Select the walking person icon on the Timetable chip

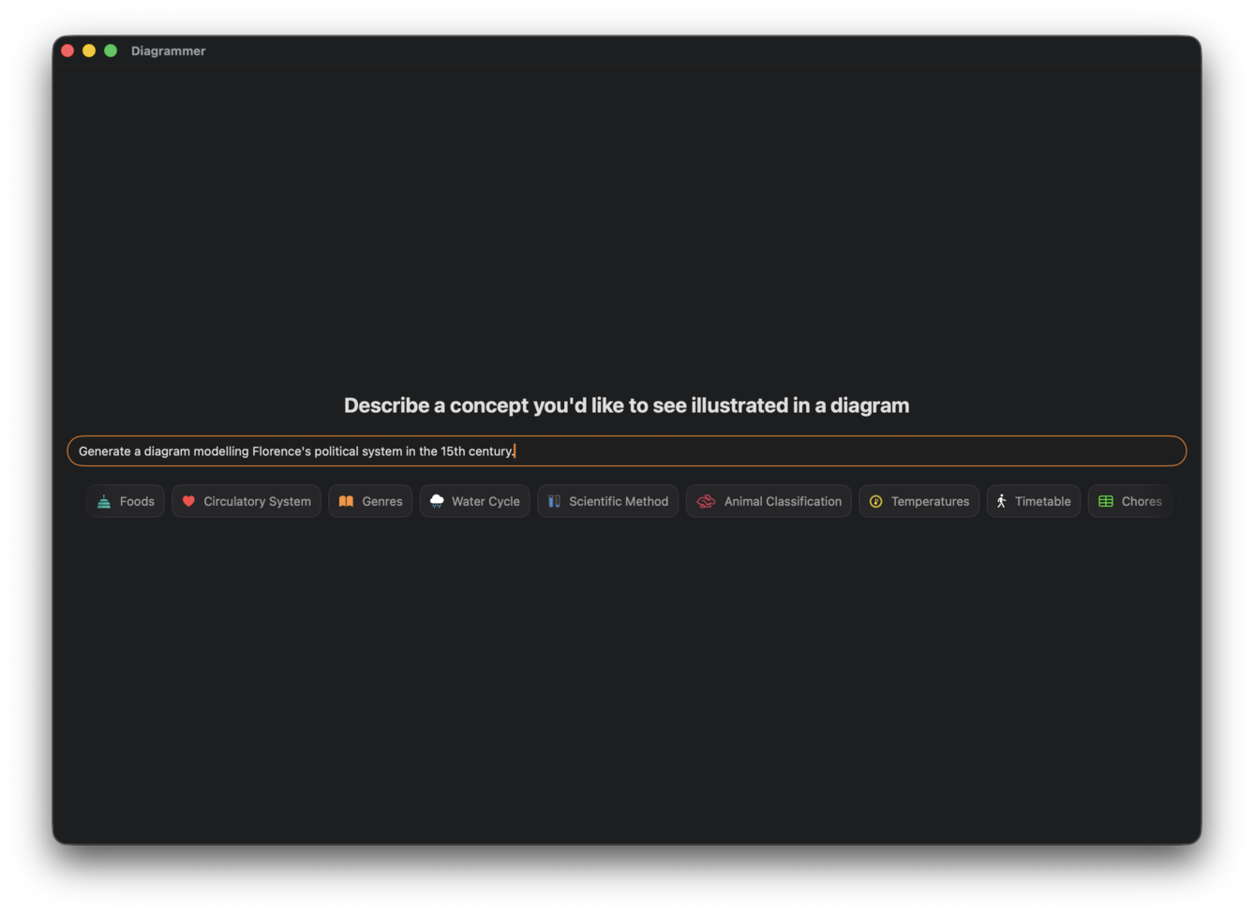coord(1000,501)
